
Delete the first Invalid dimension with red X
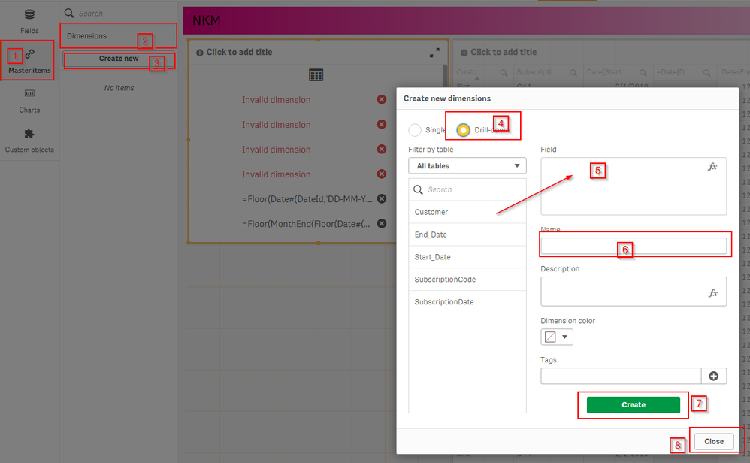(380, 99)
